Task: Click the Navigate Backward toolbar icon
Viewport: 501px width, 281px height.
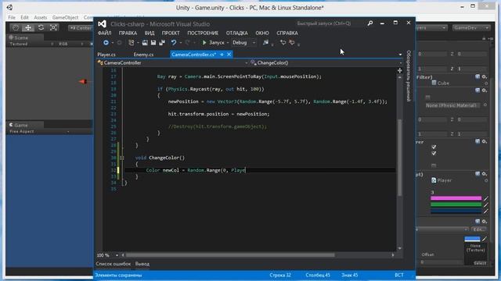Action: [x=106, y=42]
